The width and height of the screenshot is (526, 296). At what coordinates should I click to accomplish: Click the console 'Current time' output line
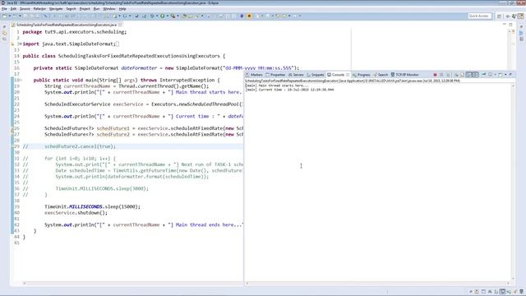click(289, 90)
